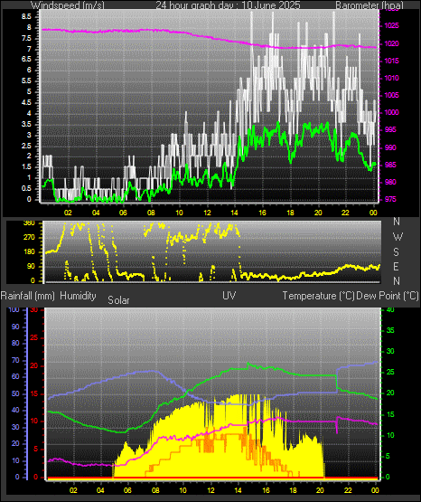Image resolution: width=421 pixels, height=502 pixels.
Task: Click the 8.5 windspeed scale value
Action: click(x=26, y=17)
